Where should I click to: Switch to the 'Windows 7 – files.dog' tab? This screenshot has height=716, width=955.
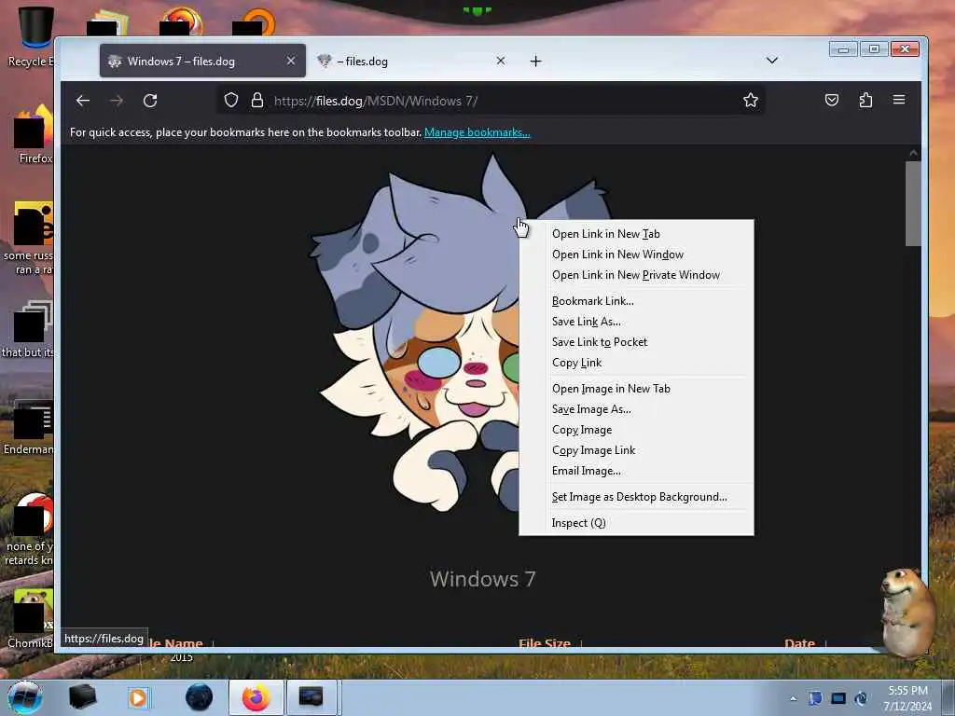[x=202, y=61]
